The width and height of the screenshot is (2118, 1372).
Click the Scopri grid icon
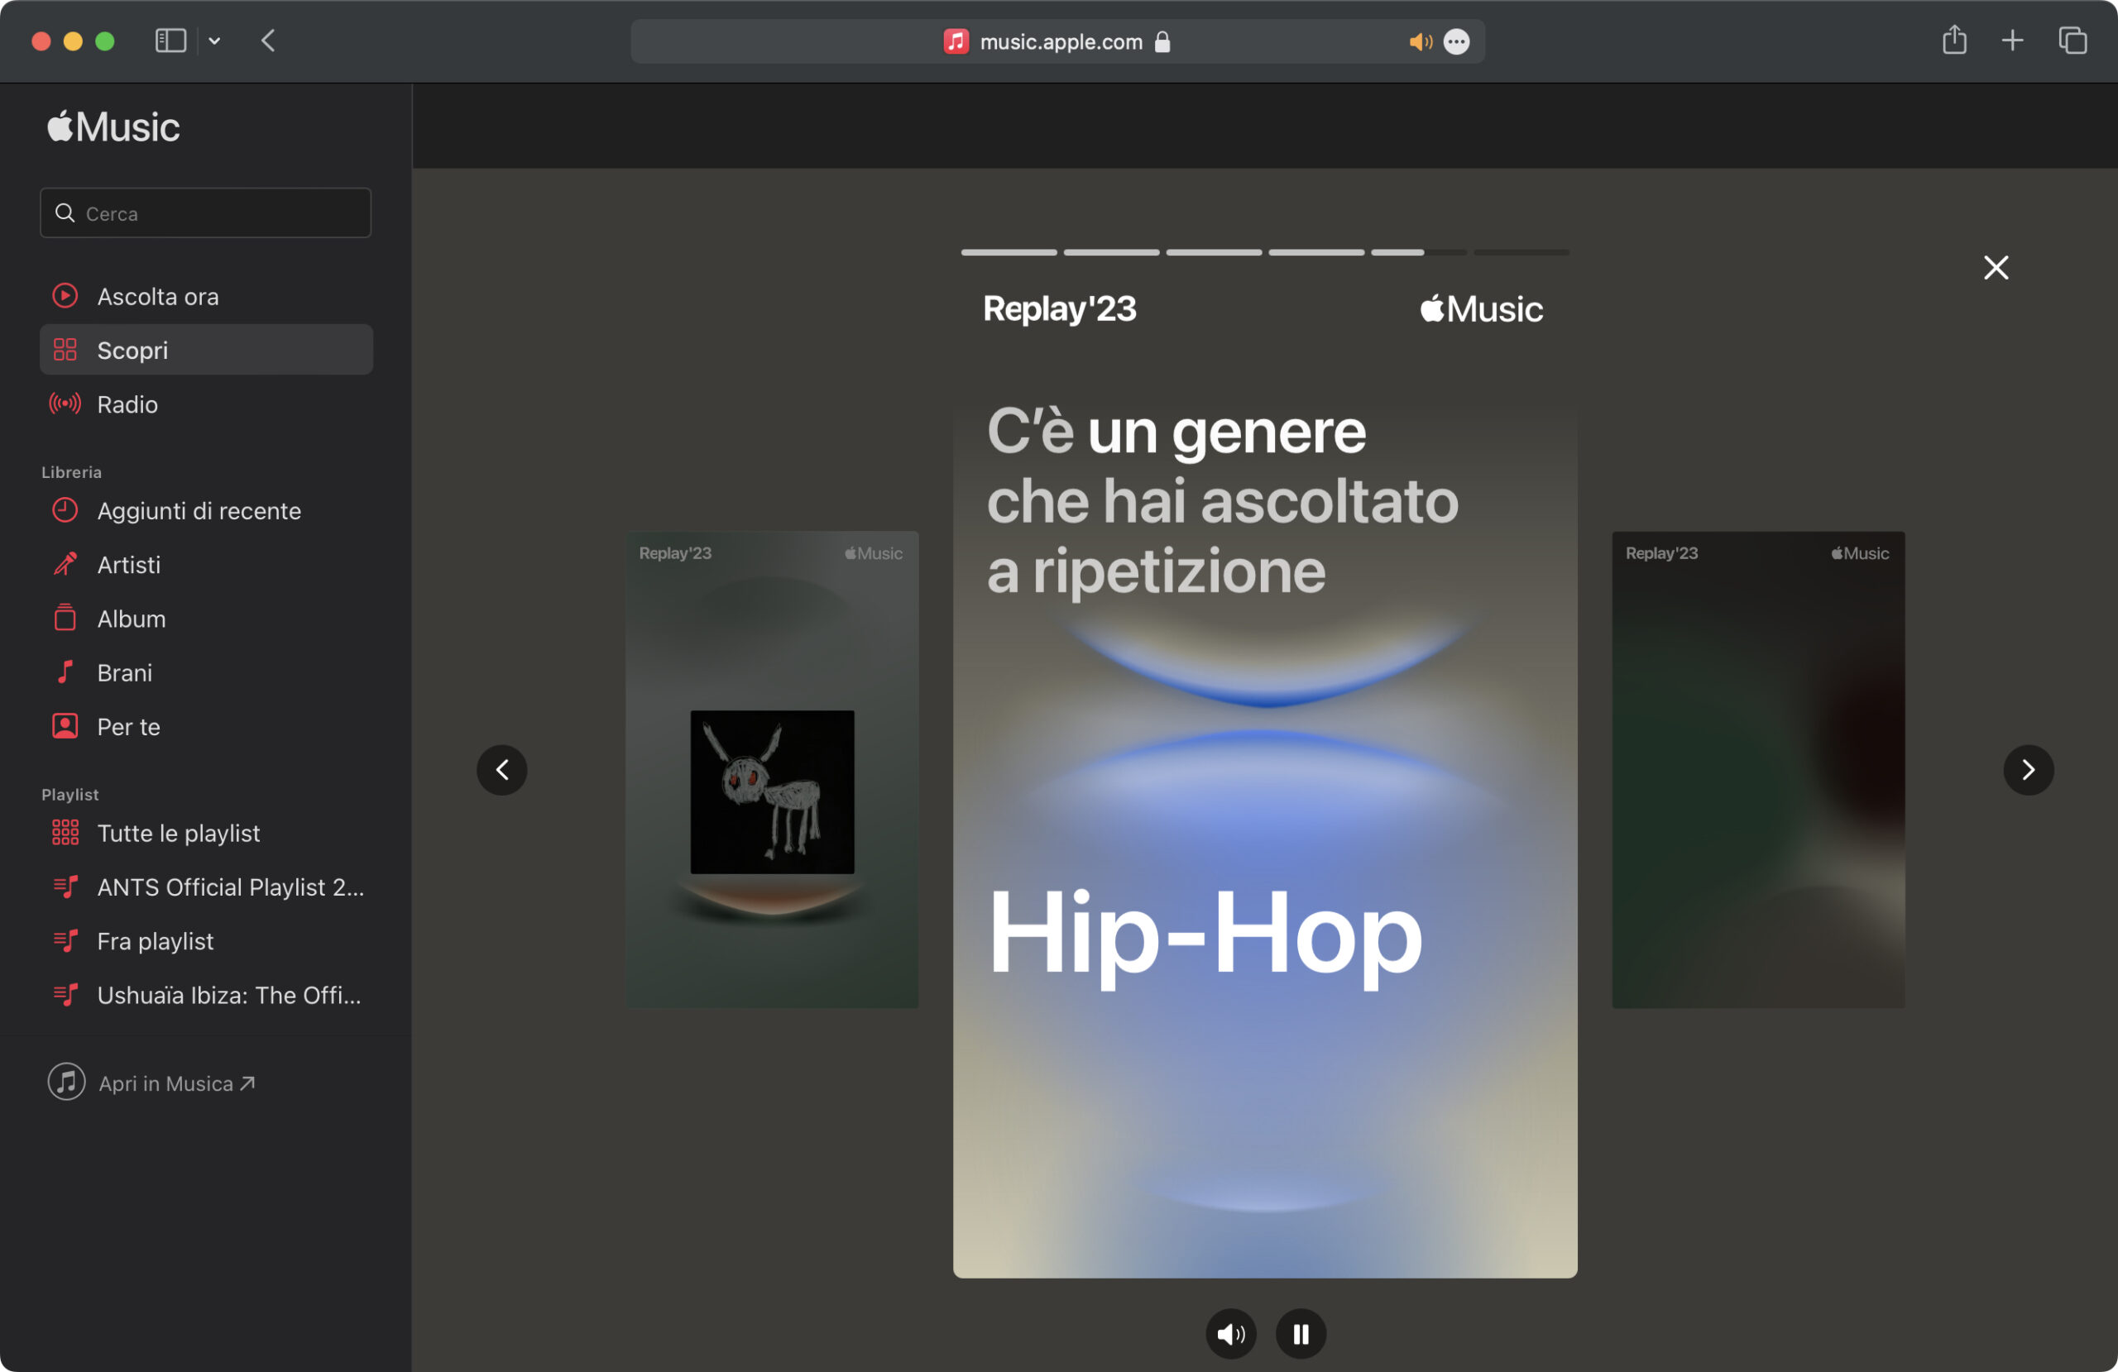click(x=65, y=350)
